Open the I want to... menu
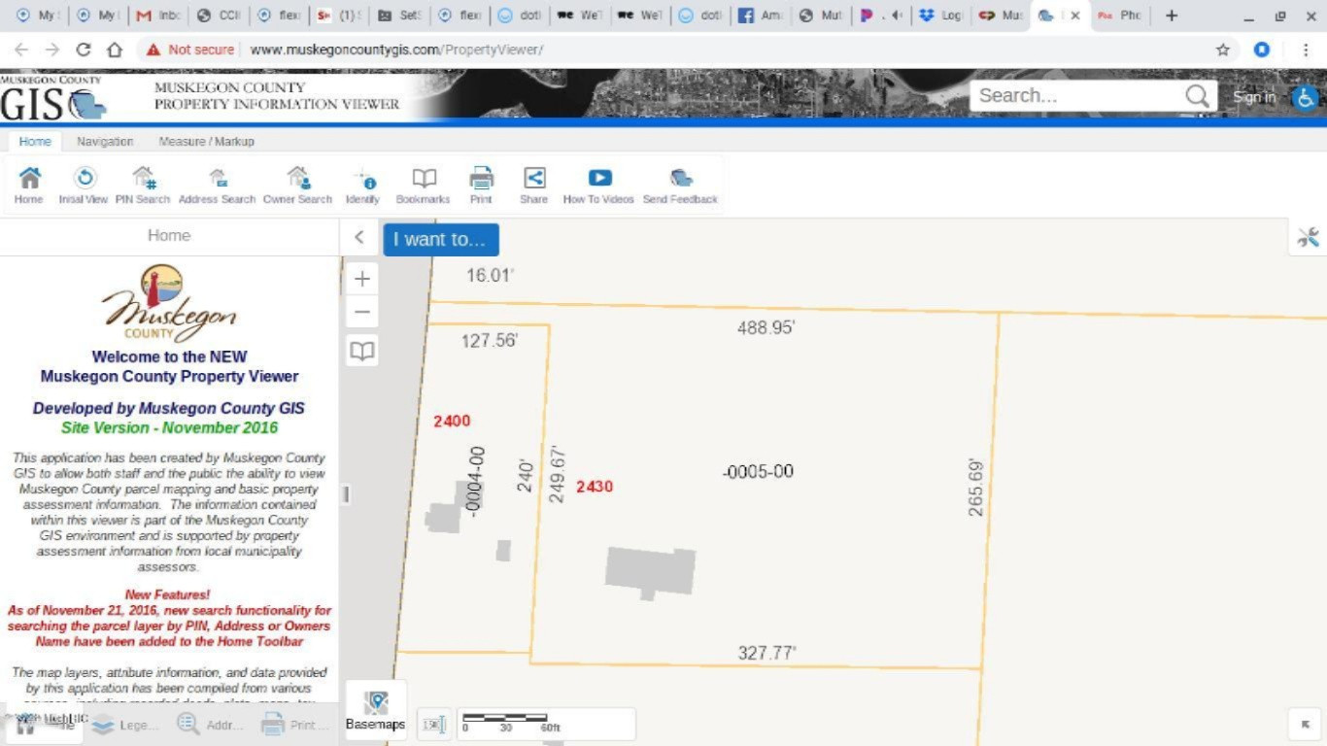1327x746 pixels. click(x=441, y=239)
